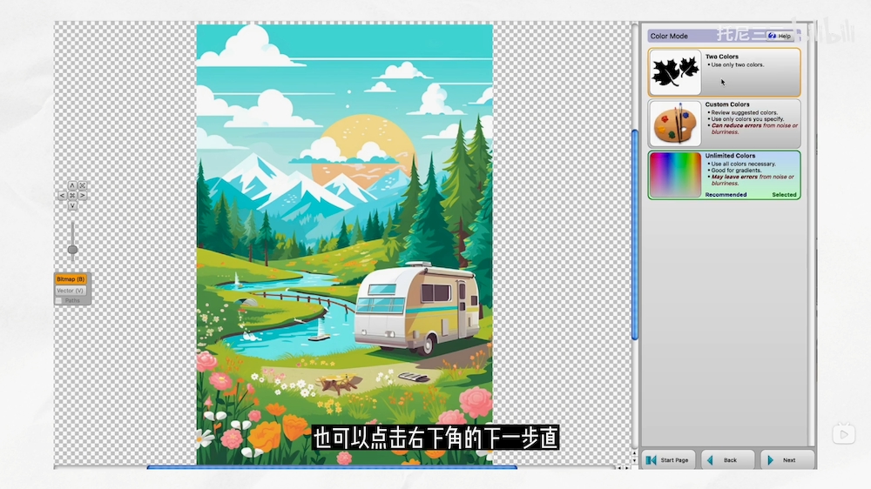Pan the image up with the arrow button
871x489 pixels.
point(72,185)
